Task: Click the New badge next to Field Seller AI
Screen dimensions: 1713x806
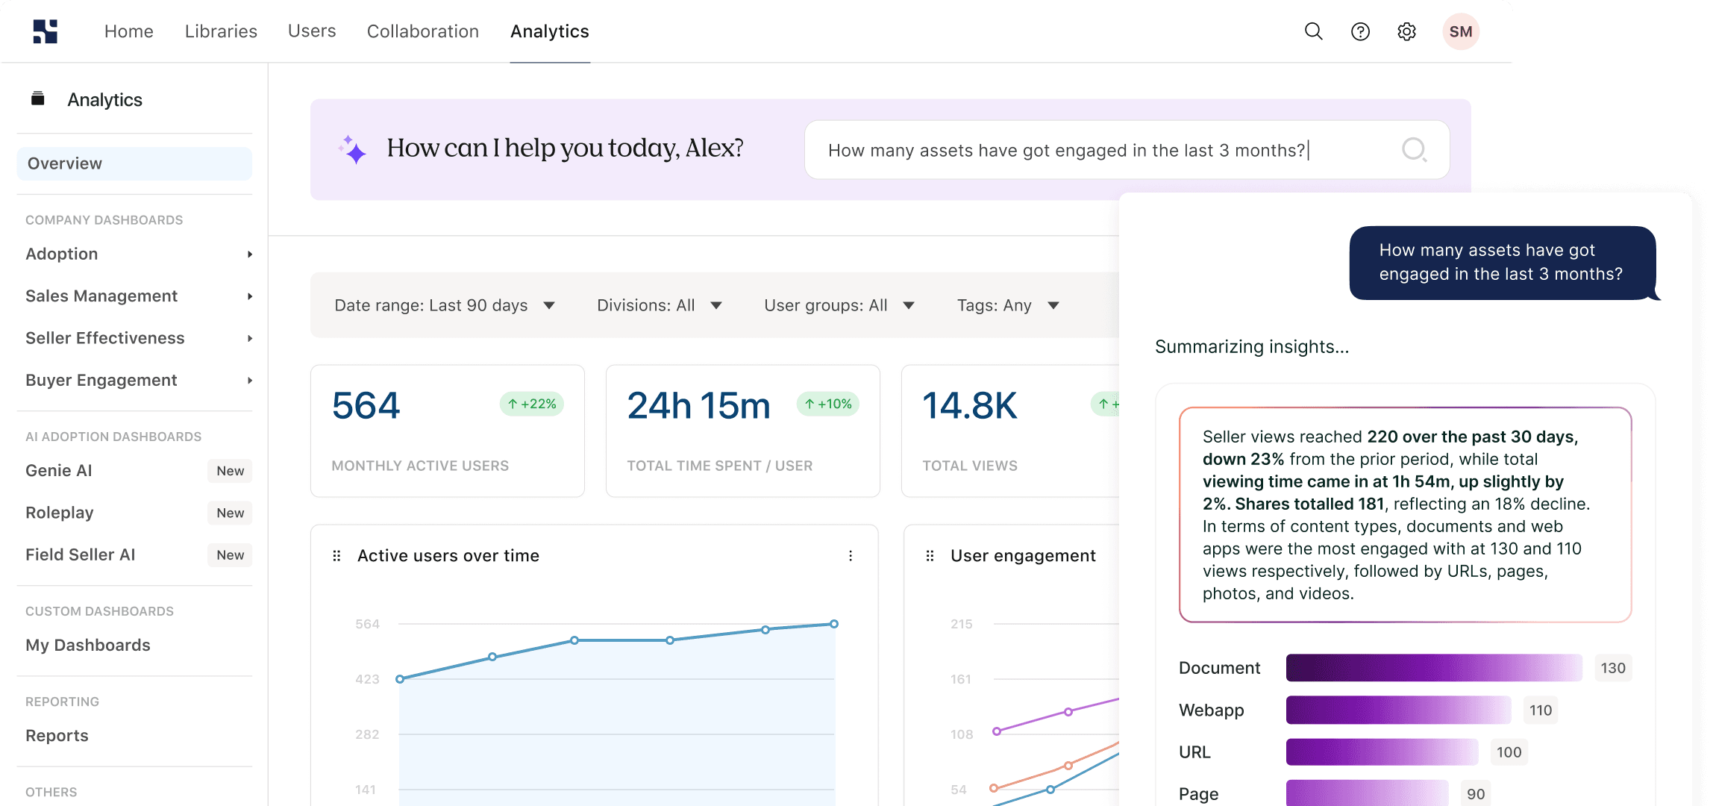Action: 230,555
